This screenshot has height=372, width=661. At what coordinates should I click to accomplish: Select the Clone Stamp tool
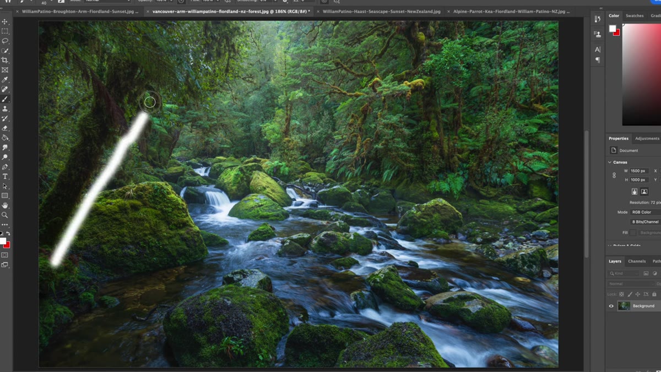point(5,108)
